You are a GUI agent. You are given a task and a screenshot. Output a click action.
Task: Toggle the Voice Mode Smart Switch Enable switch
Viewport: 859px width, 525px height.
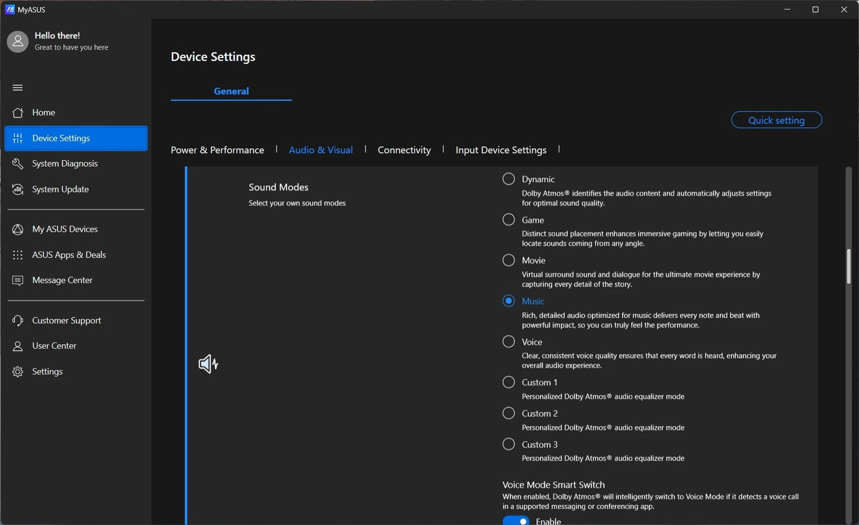tap(516, 521)
